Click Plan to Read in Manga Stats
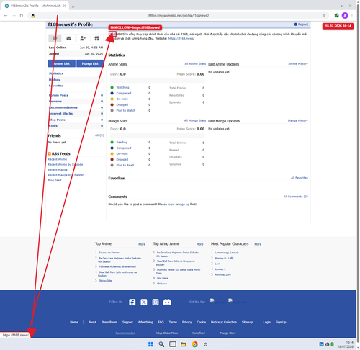 (x=125, y=166)
